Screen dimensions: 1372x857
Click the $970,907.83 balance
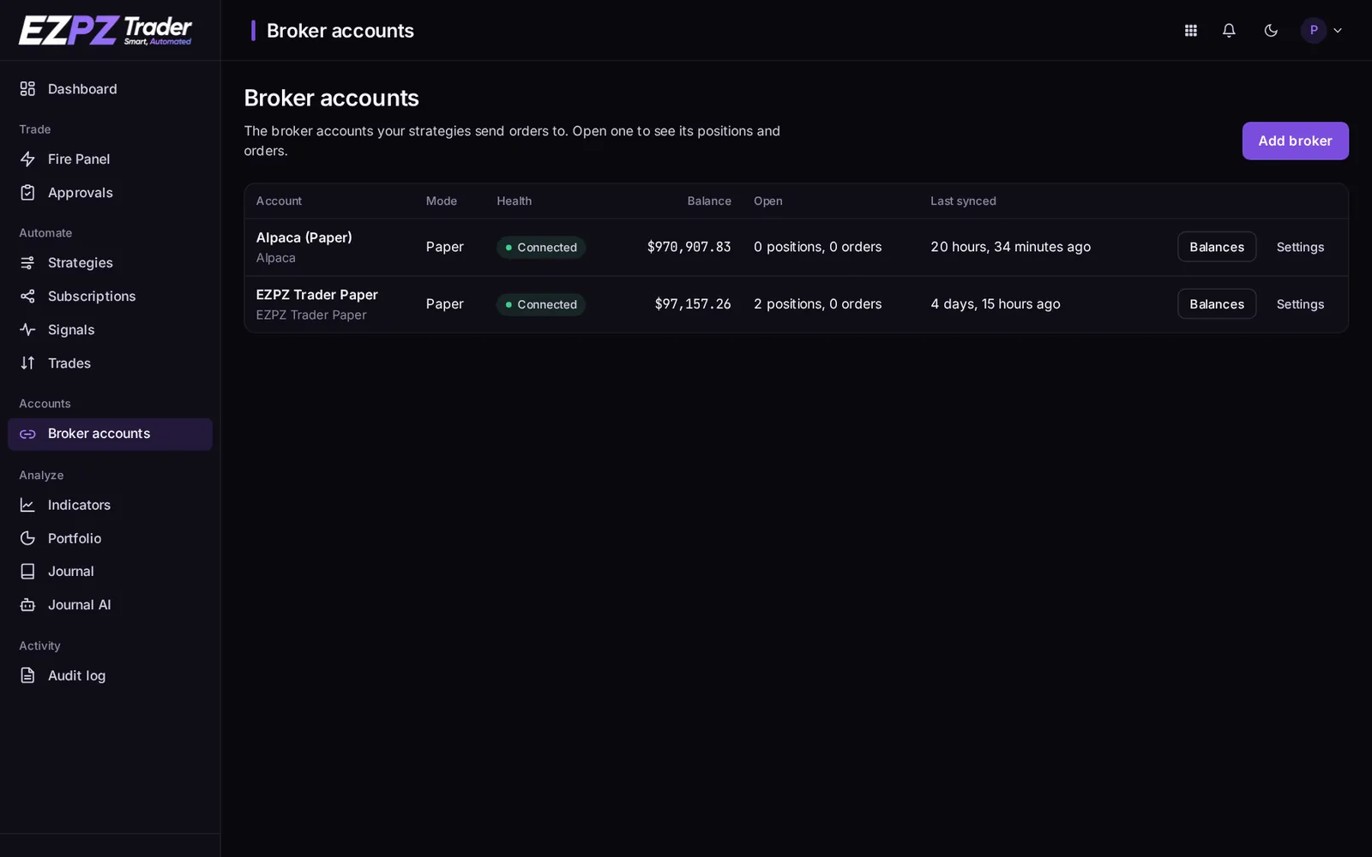[x=689, y=247]
